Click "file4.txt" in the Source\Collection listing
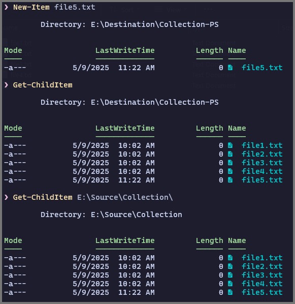295x304 pixels. coord(262,284)
